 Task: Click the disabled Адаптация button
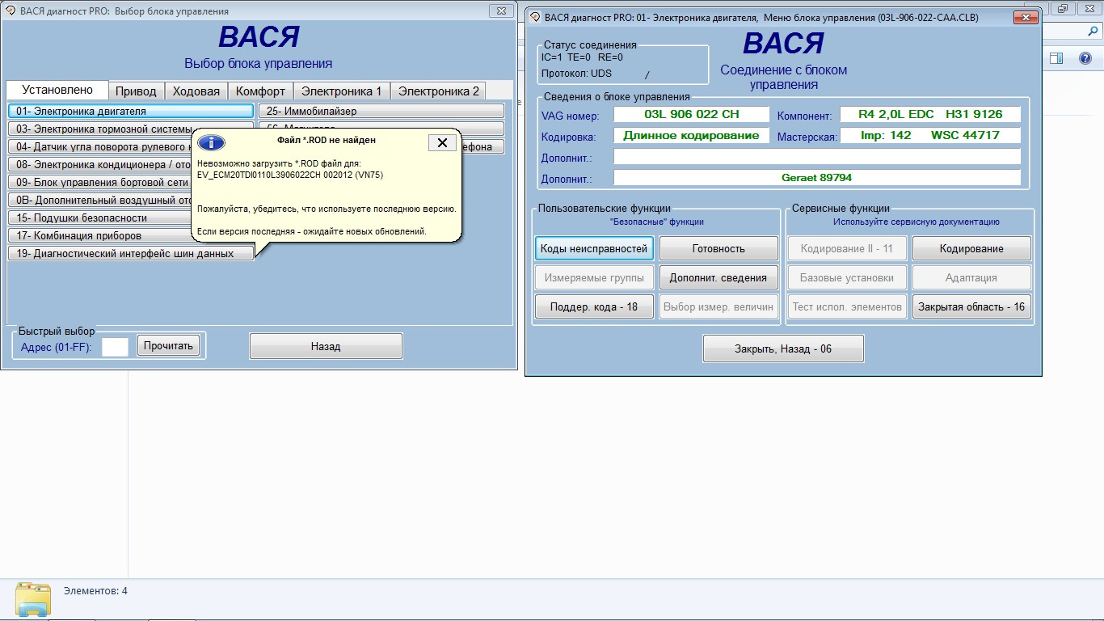click(971, 277)
